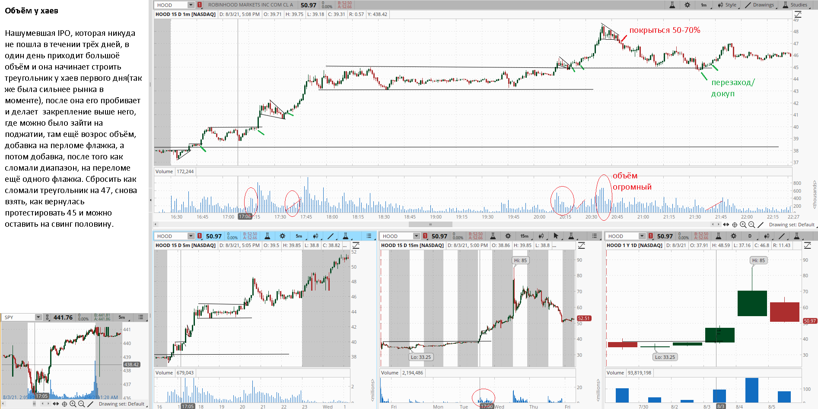
Task: Expand symbol dropdown on HOOD 15m chart
Action: point(417,236)
